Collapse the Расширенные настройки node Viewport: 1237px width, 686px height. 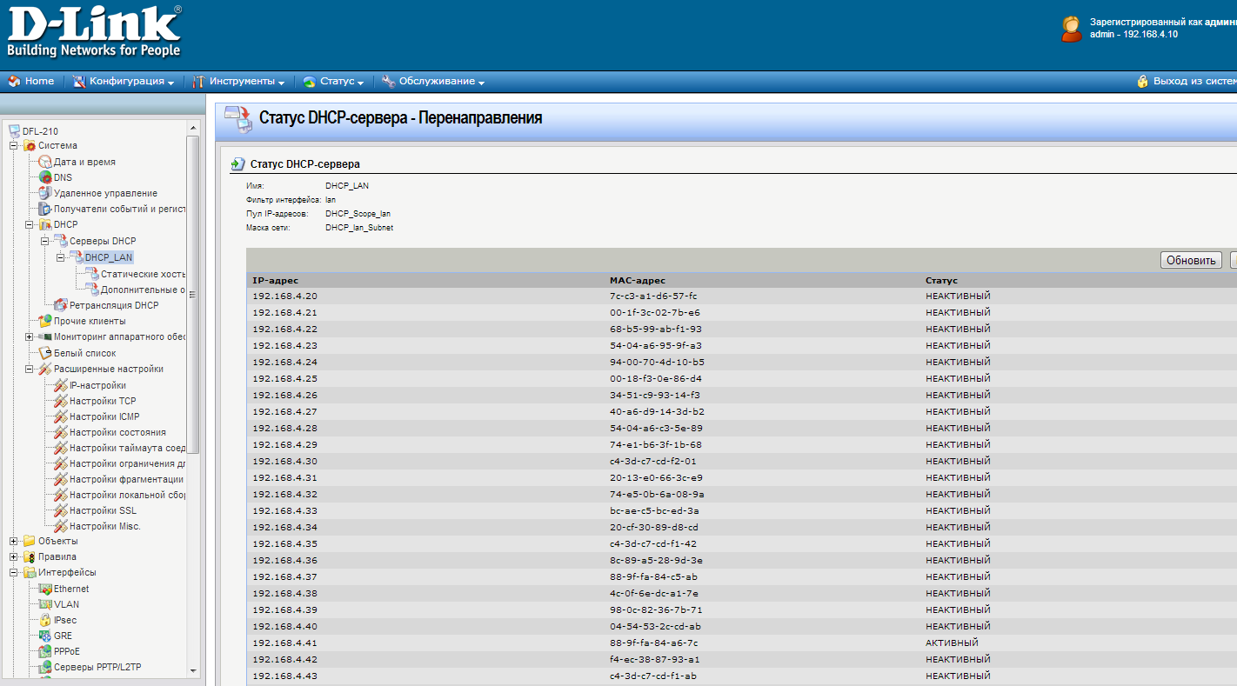click(30, 369)
